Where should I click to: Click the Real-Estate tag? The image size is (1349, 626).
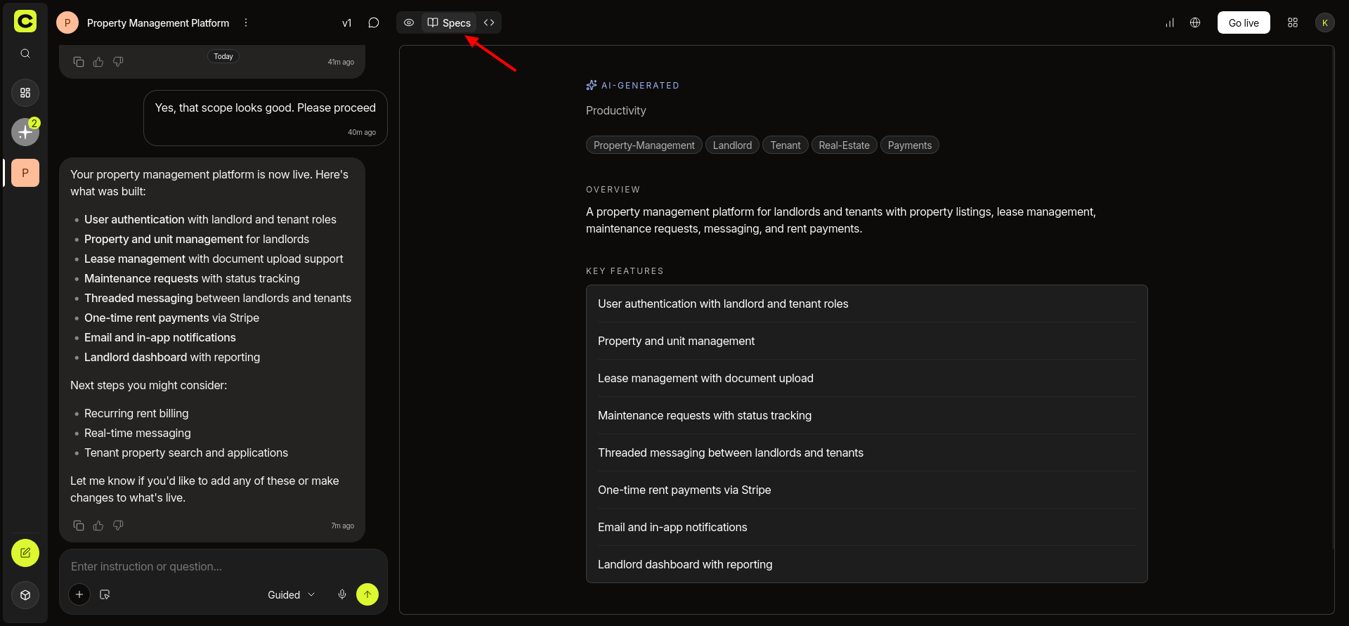(844, 145)
